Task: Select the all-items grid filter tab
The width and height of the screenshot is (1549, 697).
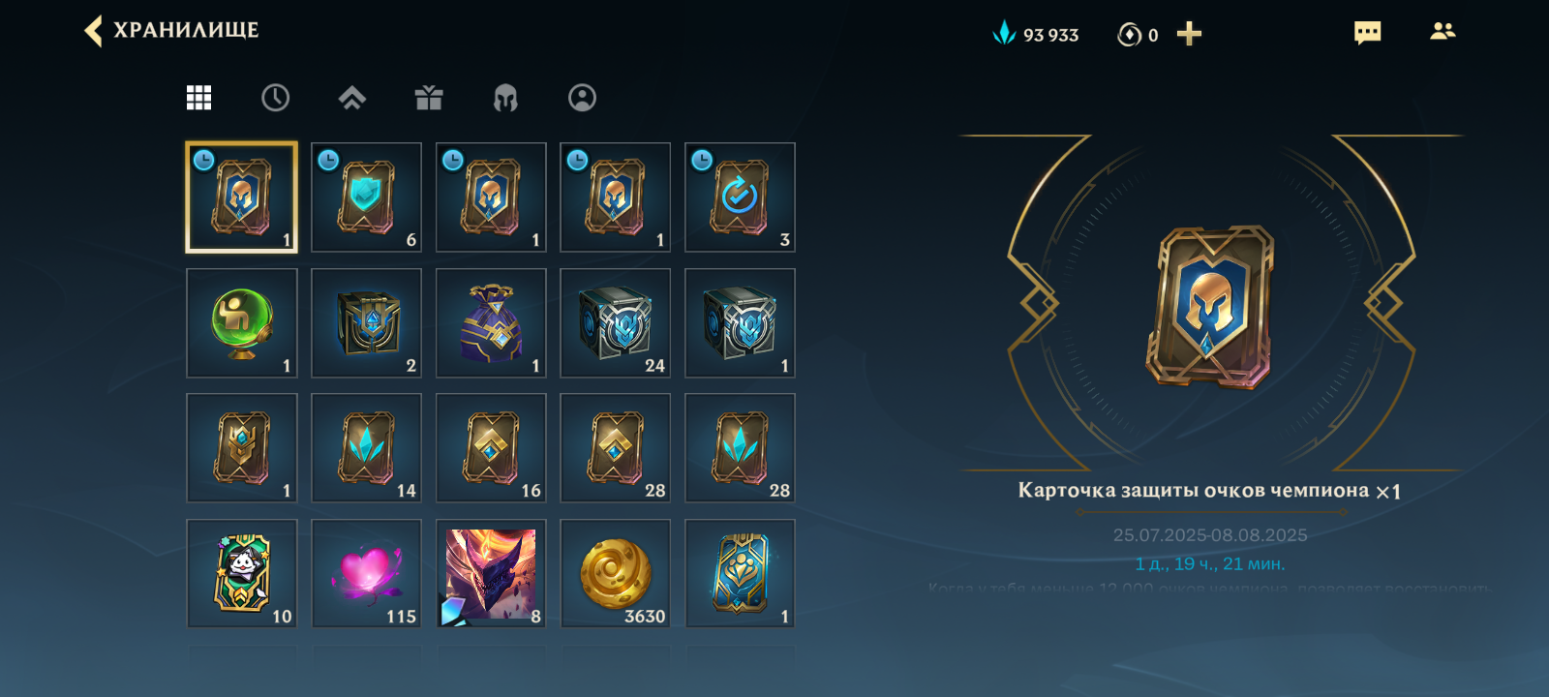Action: point(198,98)
